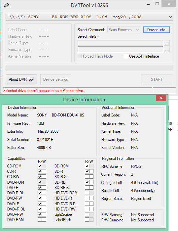
Task: Maximize the DVRTool window
Action: pyautogui.click(x=157, y=4)
